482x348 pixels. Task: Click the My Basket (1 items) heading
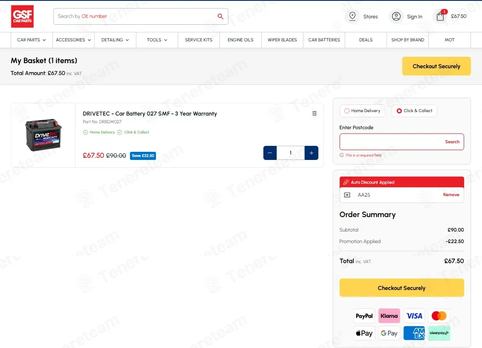click(x=44, y=61)
